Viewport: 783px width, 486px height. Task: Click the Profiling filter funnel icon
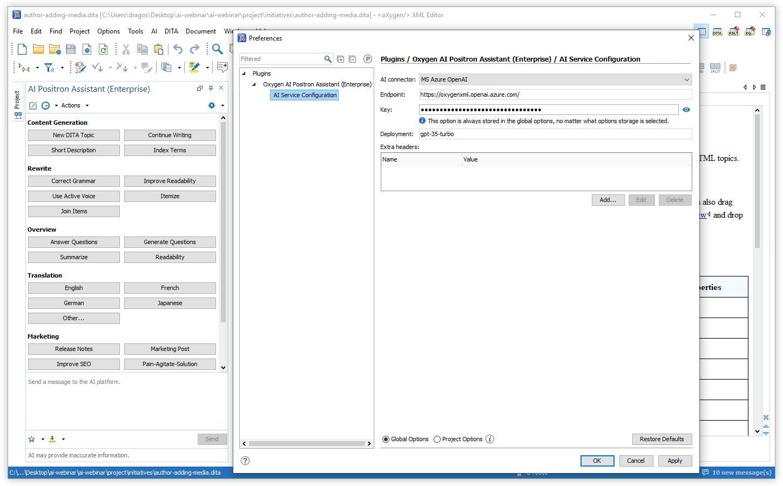click(x=49, y=67)
